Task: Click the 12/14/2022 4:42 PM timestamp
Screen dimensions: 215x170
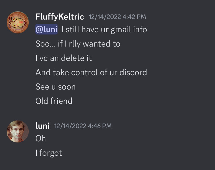Action: 117,17
